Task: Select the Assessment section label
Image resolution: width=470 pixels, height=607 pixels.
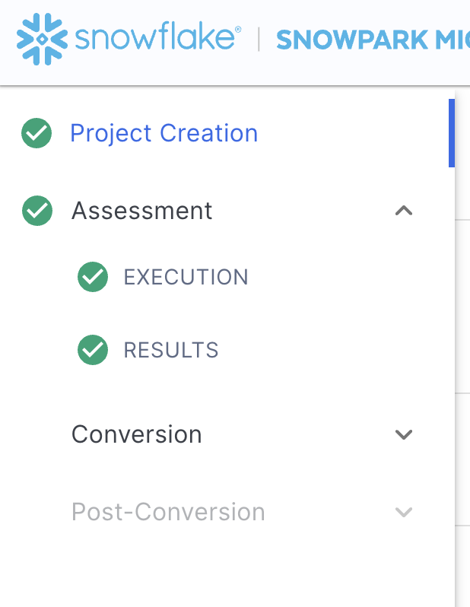Action: [x=141, y=211]
